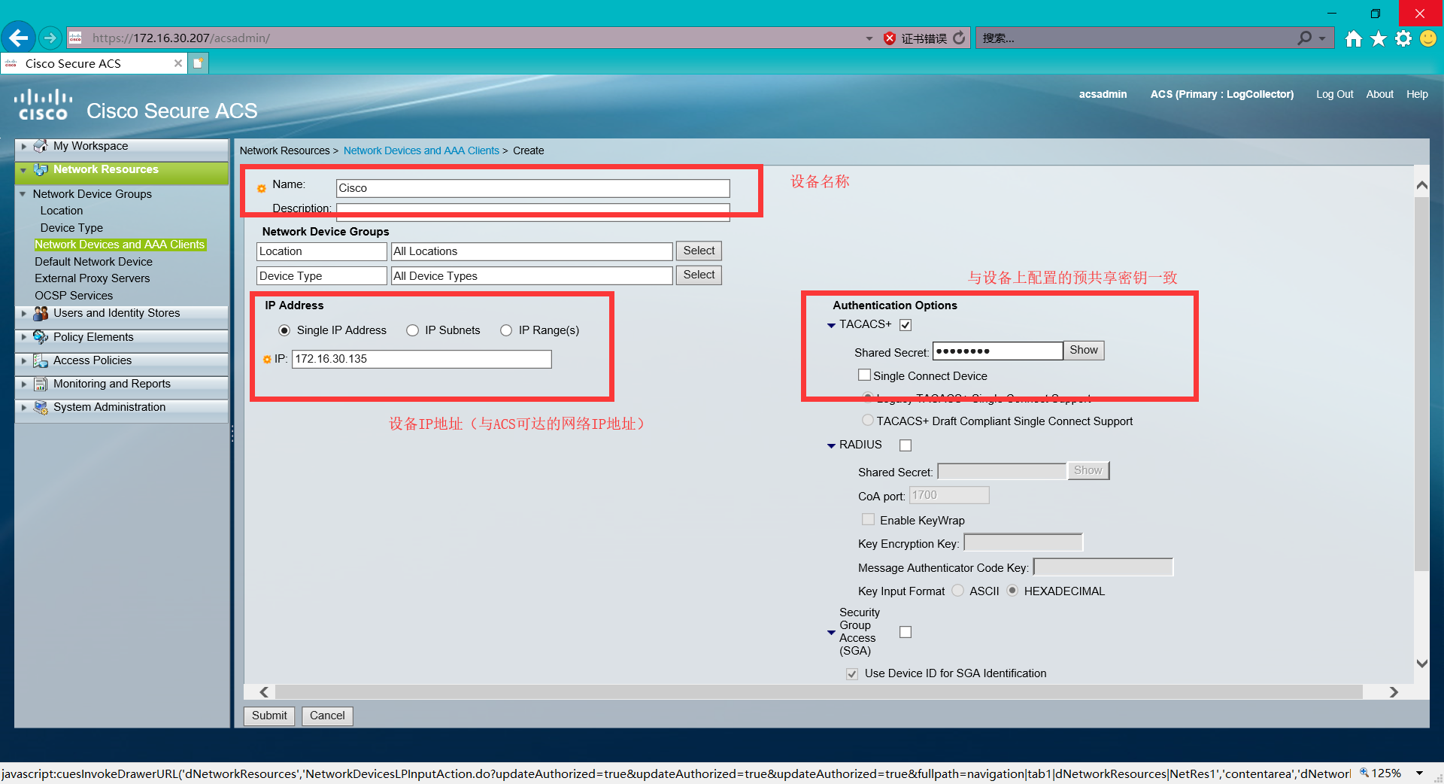Open the About link
The width and height of the screenshot is (1444, 784).
tap(1379, 94)
